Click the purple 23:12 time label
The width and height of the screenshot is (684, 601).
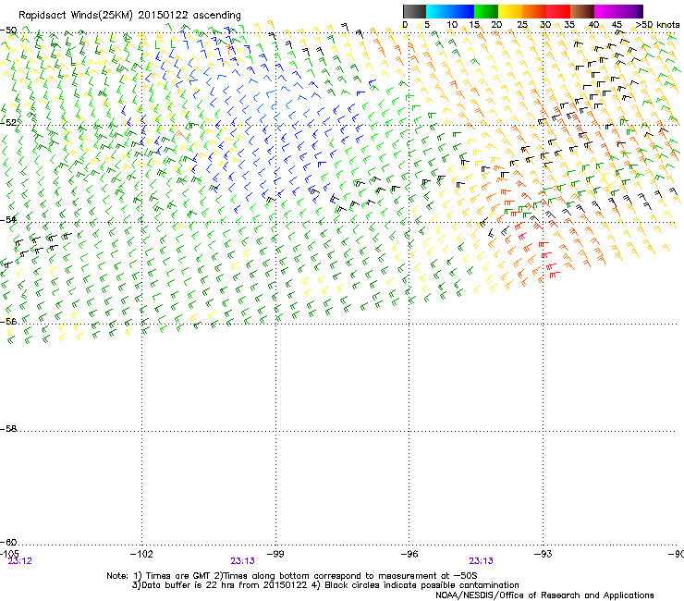point(20,561)
